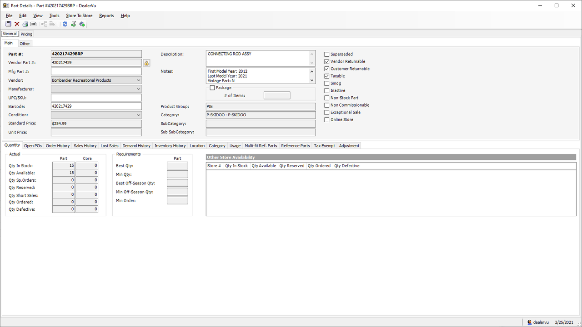Open the Reference Parts tab

[296, 146]
